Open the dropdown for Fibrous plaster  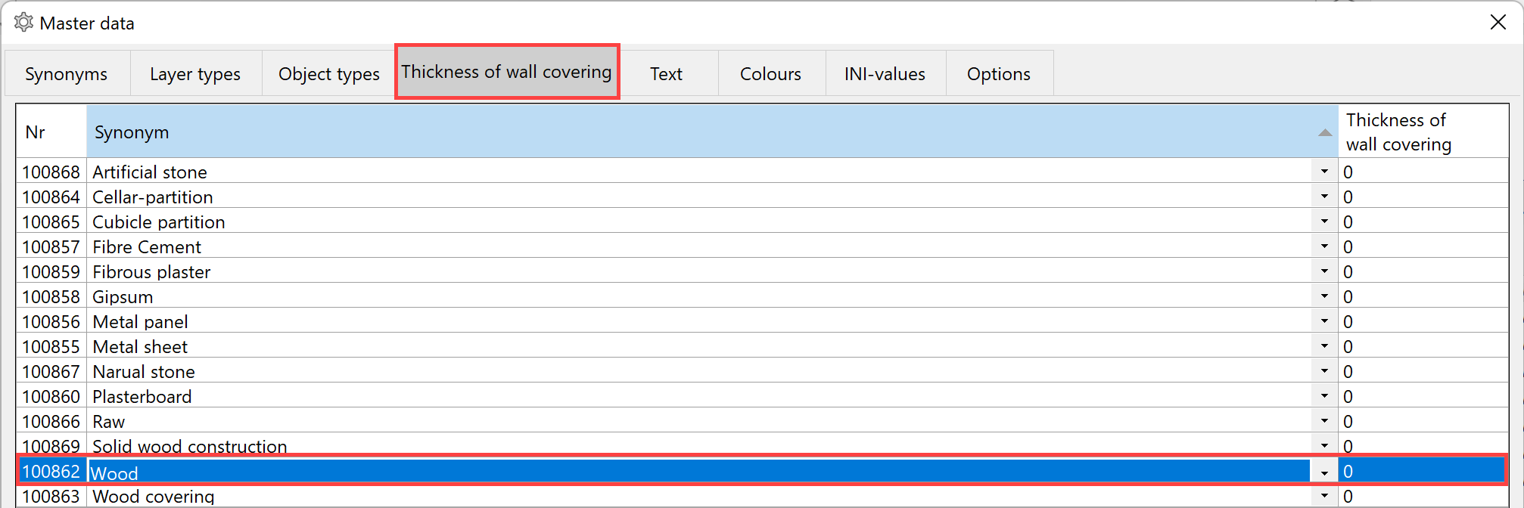point(1324,271)
